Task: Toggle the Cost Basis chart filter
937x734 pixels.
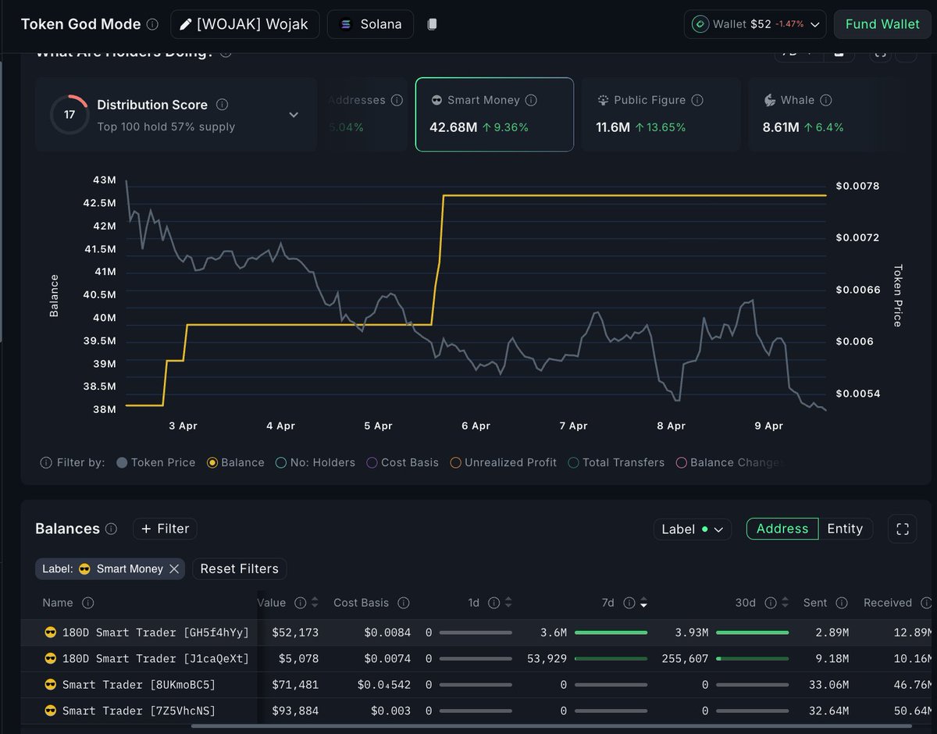Action: pos(403,462)
